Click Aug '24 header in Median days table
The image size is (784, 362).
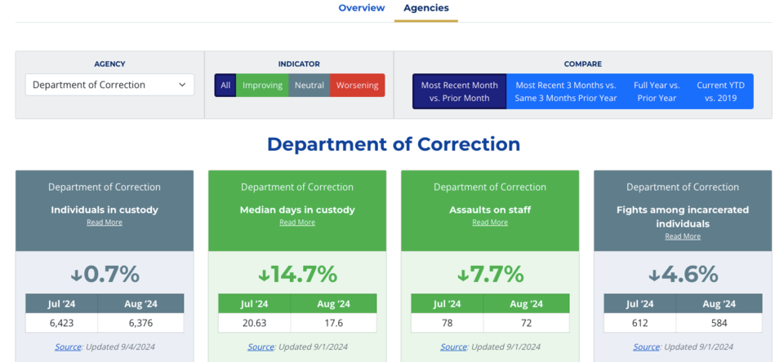333,303
